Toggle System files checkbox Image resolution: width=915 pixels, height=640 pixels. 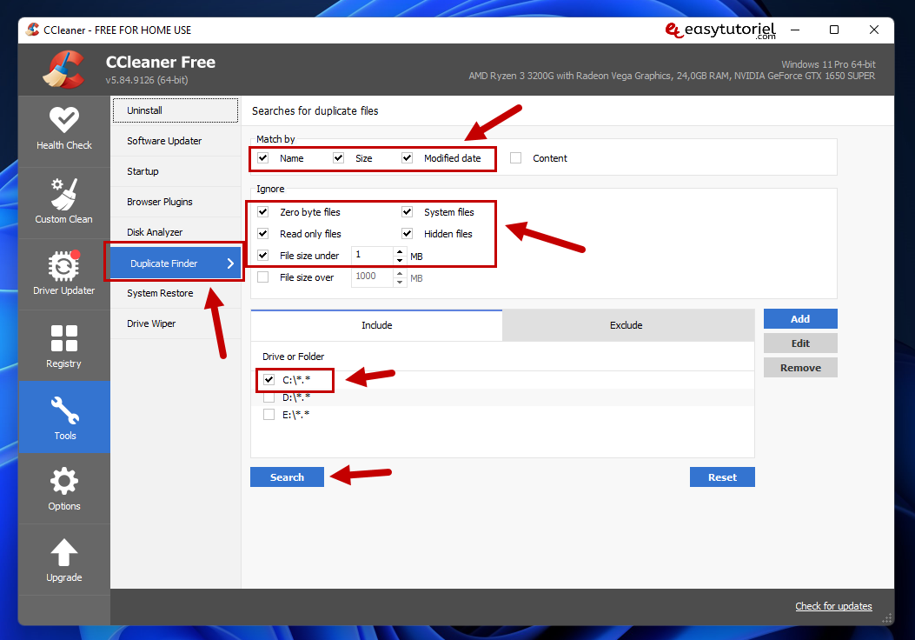(x=408, y=212)
